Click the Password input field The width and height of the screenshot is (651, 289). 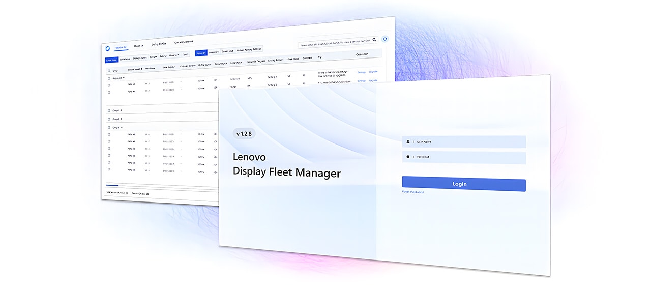tap(468, 157)
